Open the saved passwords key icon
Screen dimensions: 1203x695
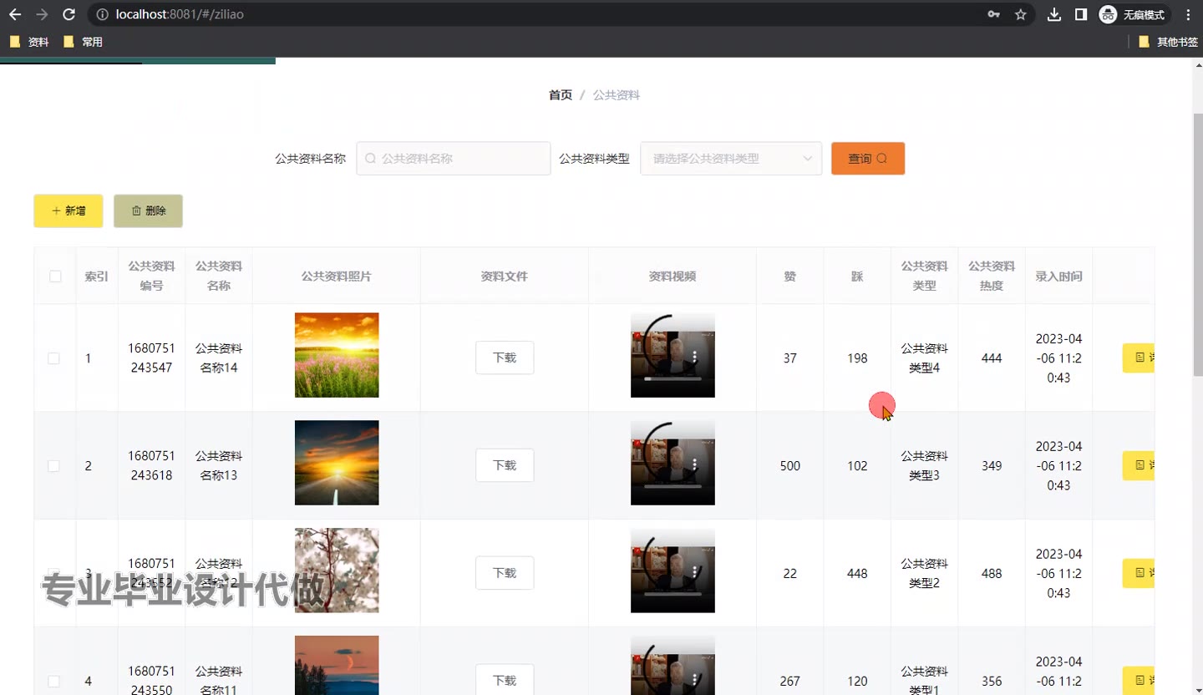point(993,14)
